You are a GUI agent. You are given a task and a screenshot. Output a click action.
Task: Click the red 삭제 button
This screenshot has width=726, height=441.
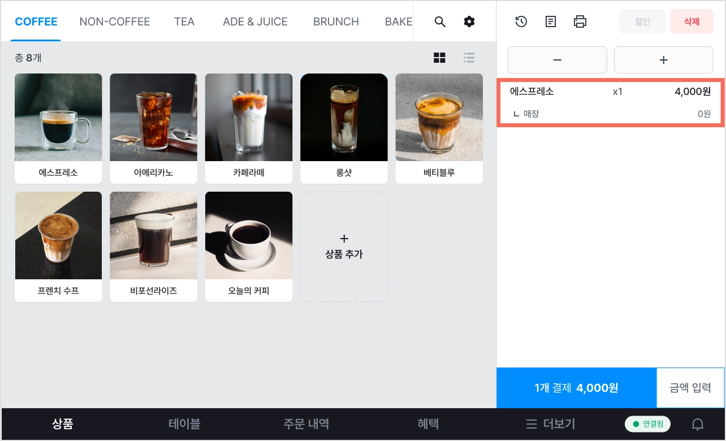692,22
